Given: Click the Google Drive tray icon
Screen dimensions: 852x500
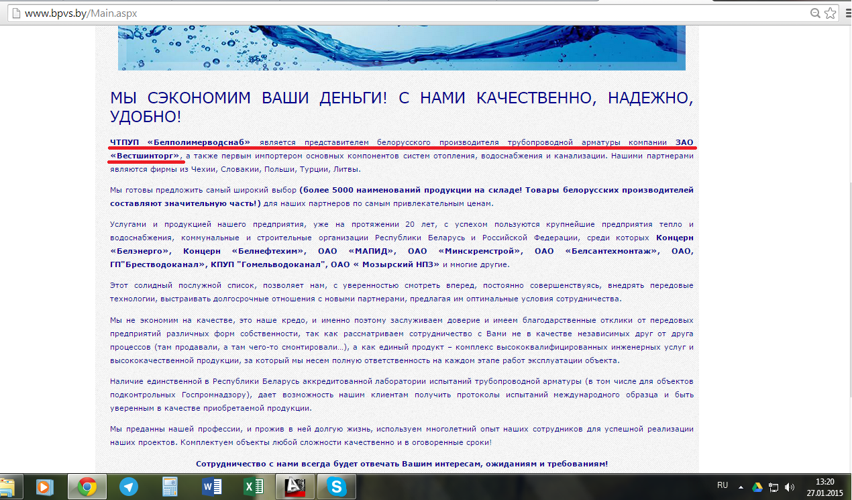Looking at the screenshot, I should 757,487.
